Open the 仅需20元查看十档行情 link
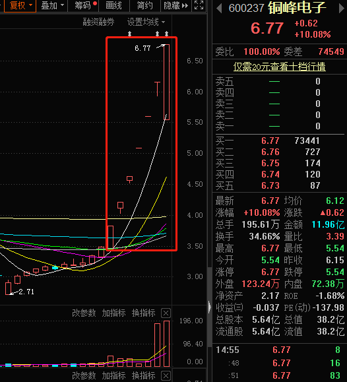 pyautogui.click(x=280, y=67)
